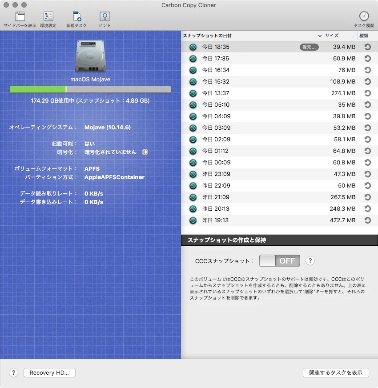Image resolution: width=378 pixels, height=388 pixels.
Task: Click the snapshot clock icon for 今日 16:34
Action: click(193, 70)
